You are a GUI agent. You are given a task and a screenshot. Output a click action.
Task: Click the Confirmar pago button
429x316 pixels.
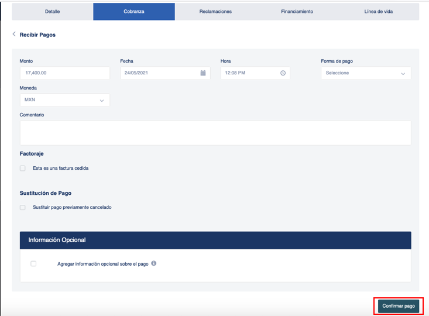point(399,306)
